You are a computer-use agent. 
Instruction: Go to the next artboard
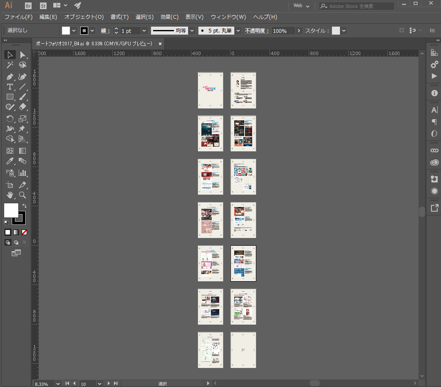coord(109,383)
